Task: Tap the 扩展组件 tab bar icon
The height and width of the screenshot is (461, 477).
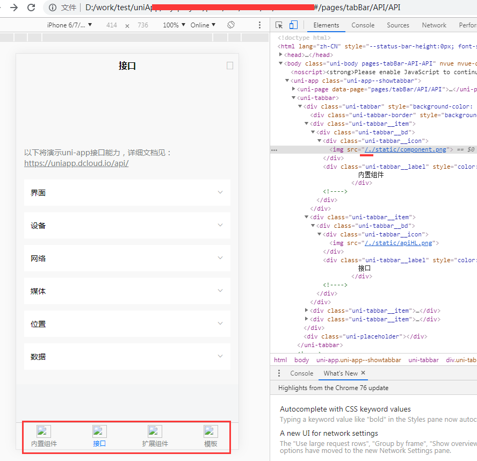Action: [x=155, y=431]
